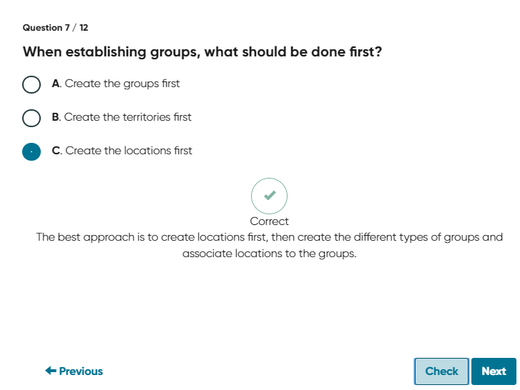Click the question heading about establishing groups
This screenshot has height=390, width=520.
point(202,52)
